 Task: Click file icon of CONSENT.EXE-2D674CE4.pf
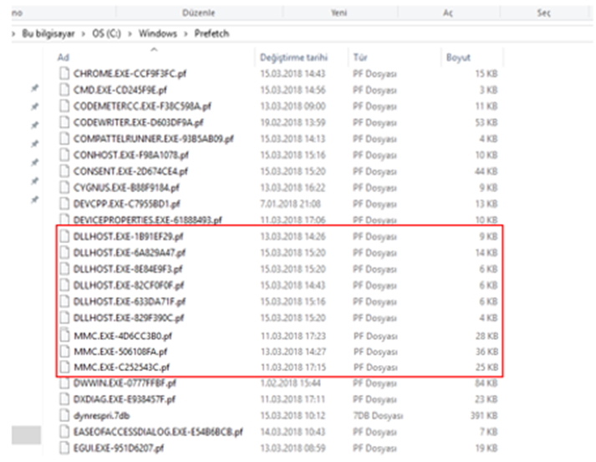64,171
